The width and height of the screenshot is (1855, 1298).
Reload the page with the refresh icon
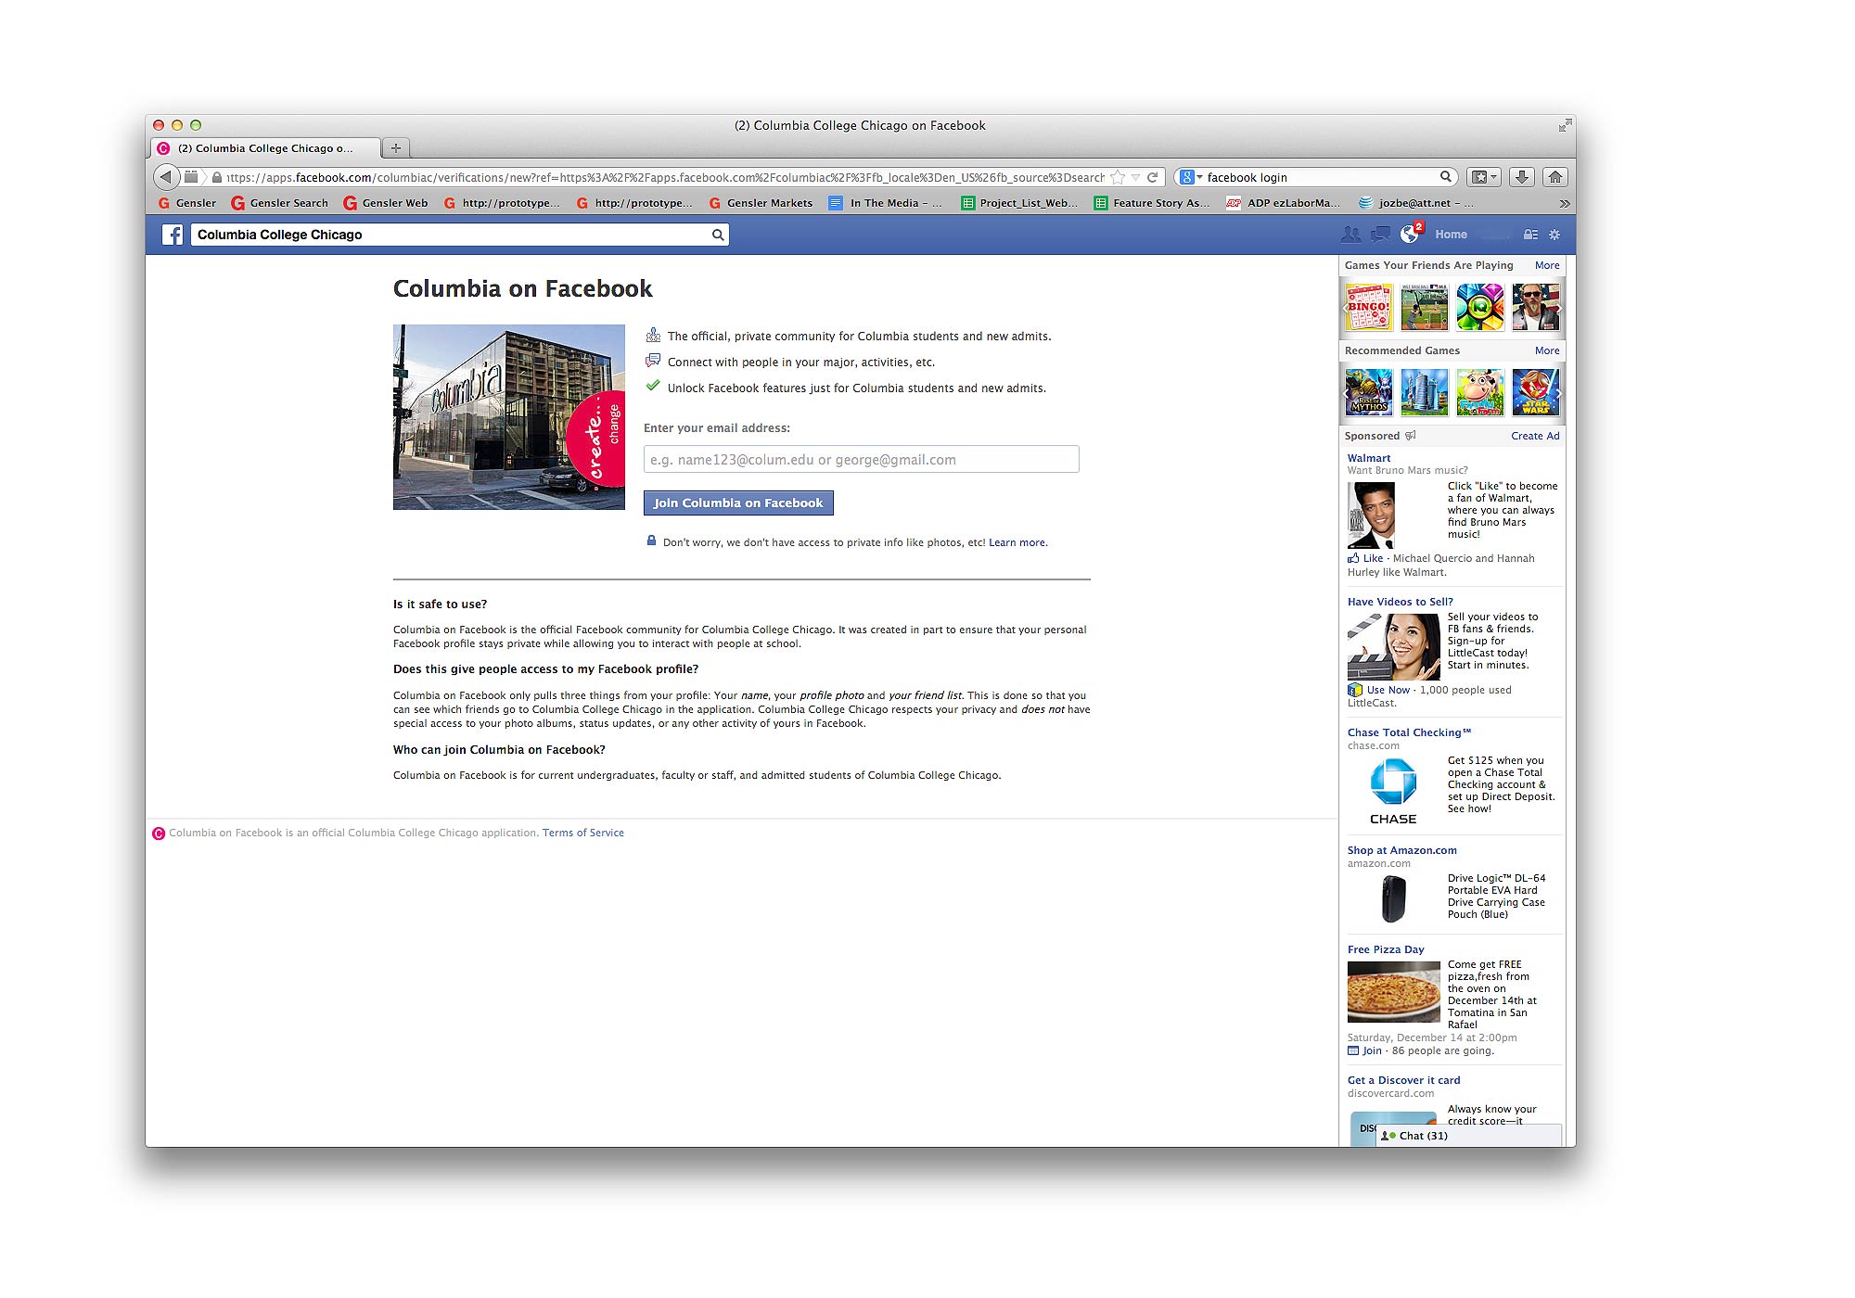pyautogui.click(x=1153, y=177)
